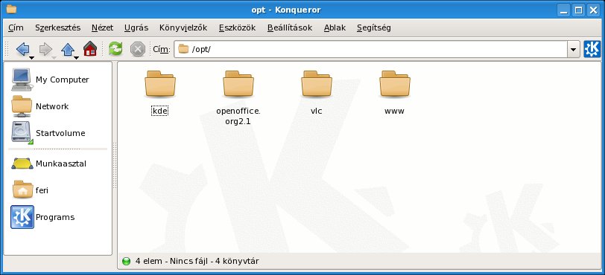Click the Cím: location label
This screenshot has width=605, height=275.
point(161,50)
